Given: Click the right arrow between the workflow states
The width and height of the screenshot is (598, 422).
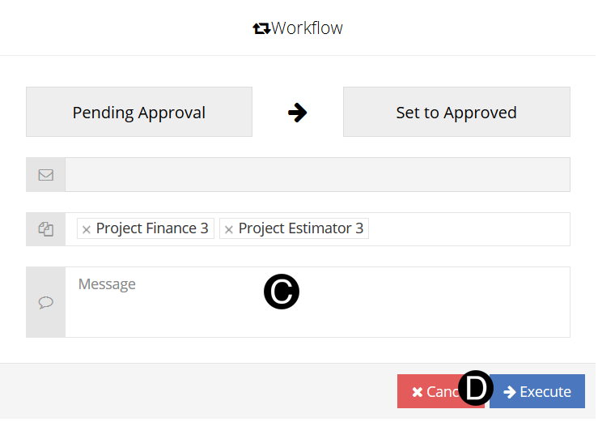Looking at the screenshot, I should click(x=298, y=113).
